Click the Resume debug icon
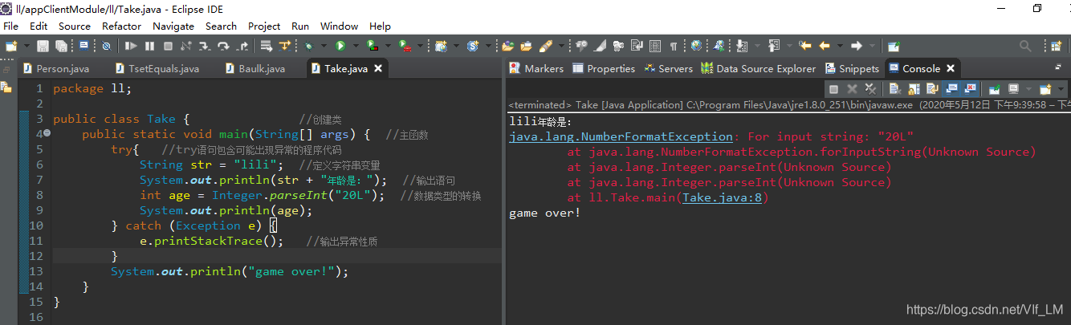The height and width of the screenshot is (325, 1071). click(x=131, y=46)
